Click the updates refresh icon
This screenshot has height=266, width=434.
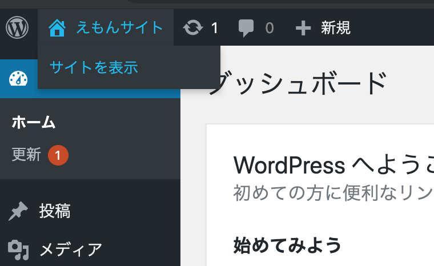(193, 27)
